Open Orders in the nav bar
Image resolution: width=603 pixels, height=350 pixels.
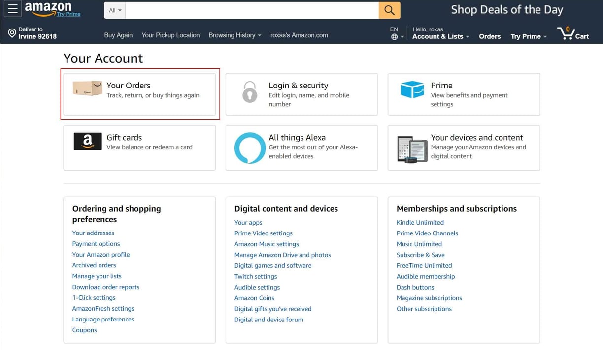(x=490, y=36)
